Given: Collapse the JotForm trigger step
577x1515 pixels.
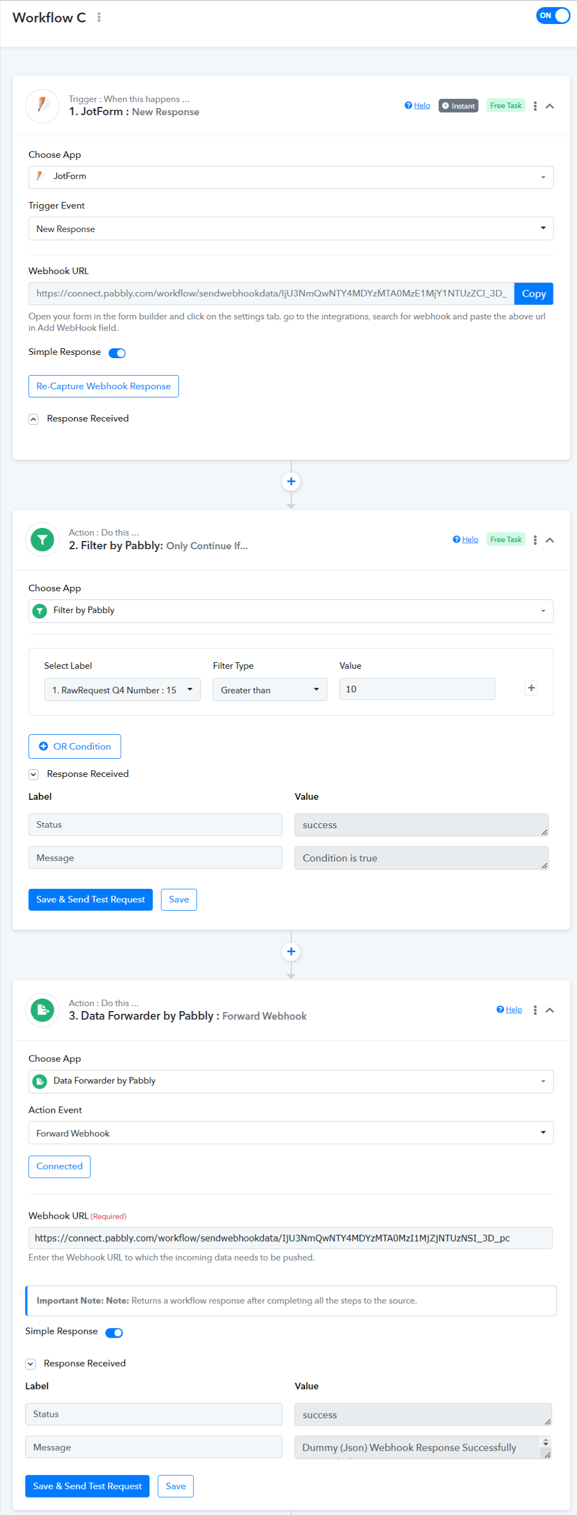Looking at the screenshot, I should (550, 106).
